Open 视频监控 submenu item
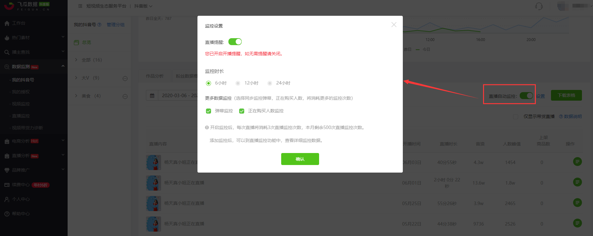Viewport: 593px width, 236px height. pyautogui.click(x=21, y=104)
